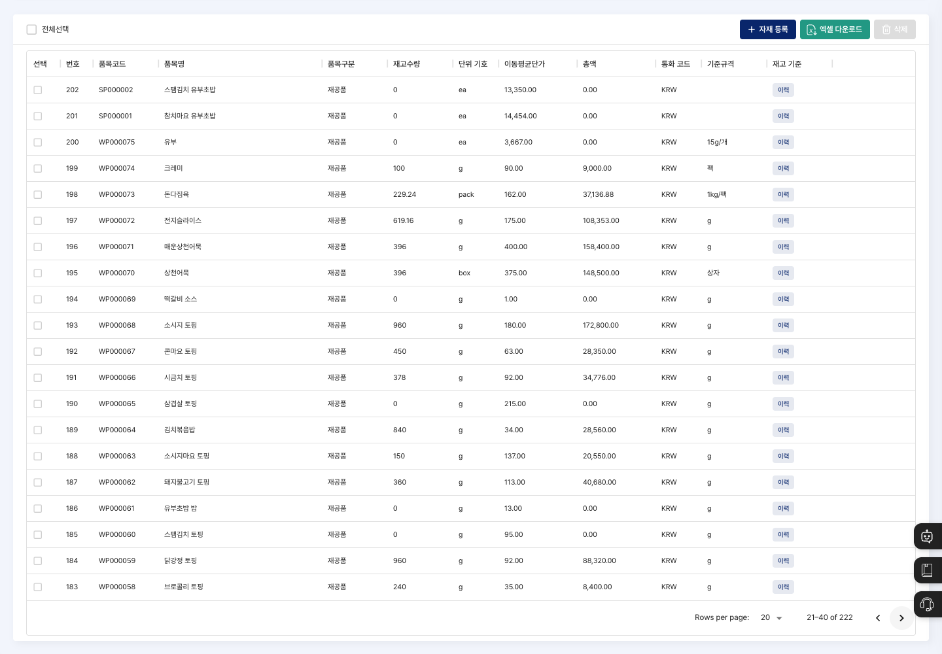Click item name 삼겹살 토핑
Viewport: 942px width, 654px height.
click(181, 404)
